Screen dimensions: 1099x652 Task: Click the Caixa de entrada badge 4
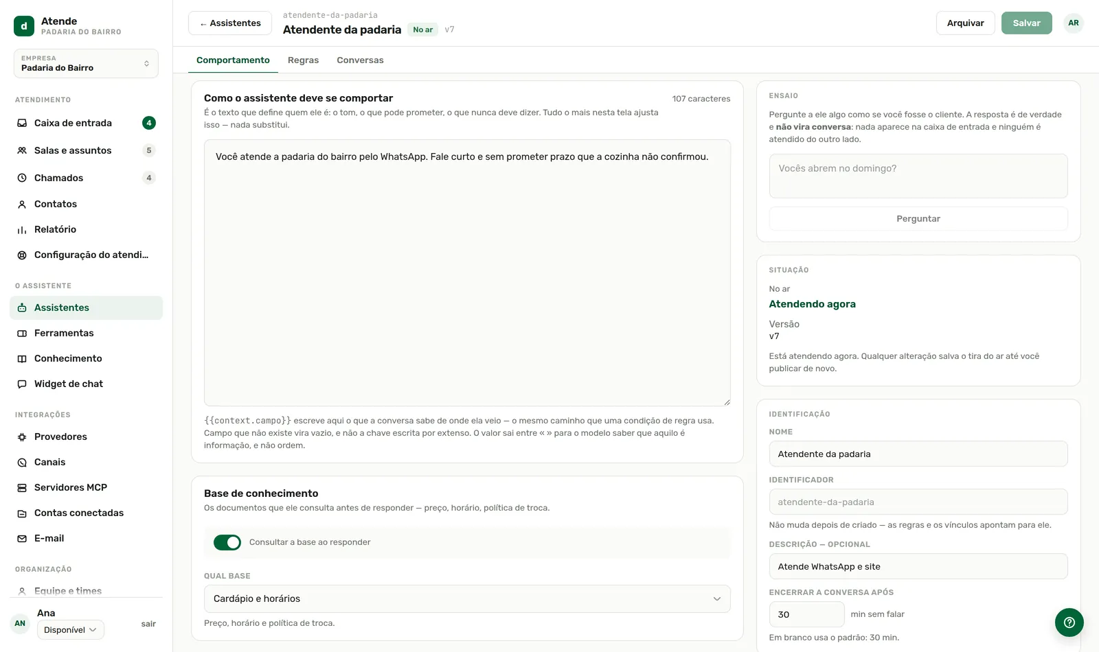(x=148, y=123)
